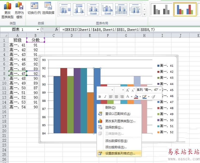Viewport: 200px width, 163px height.
Task: Select cell B1 分数
Action: pyautogui.click(x=36, y=40)
